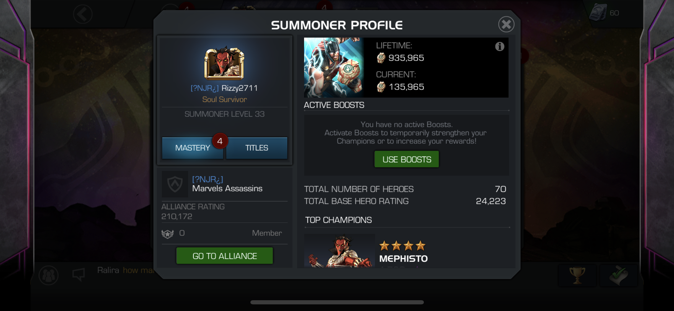
Task: Tap the green checkmark objectives icon
Action: click(x=619, y=275)
